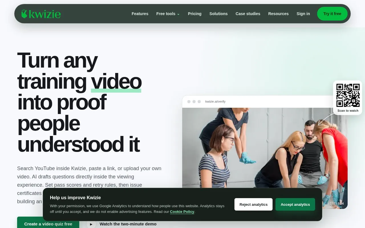Go to the Pricing page
This screenshot has height=228, width=365.
[x=194, y=14]
